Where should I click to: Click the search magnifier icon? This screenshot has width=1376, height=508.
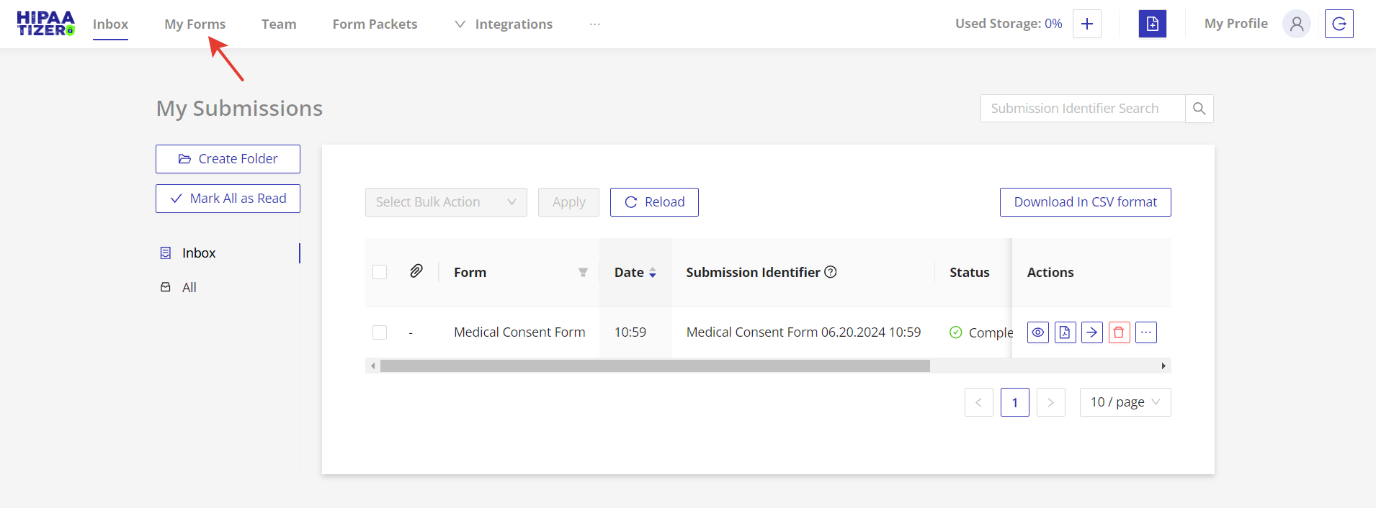[x=1199, y=109]
